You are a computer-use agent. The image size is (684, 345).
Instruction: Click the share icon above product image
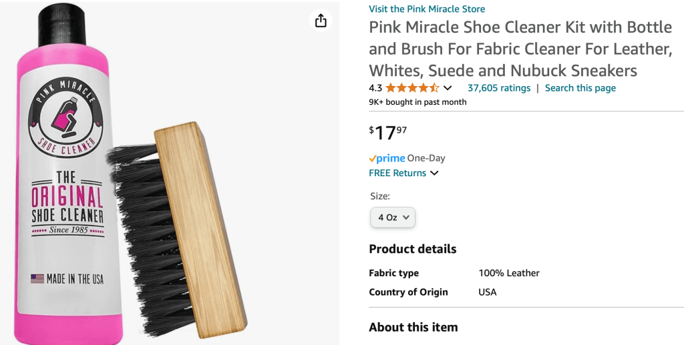pos(321,21)
